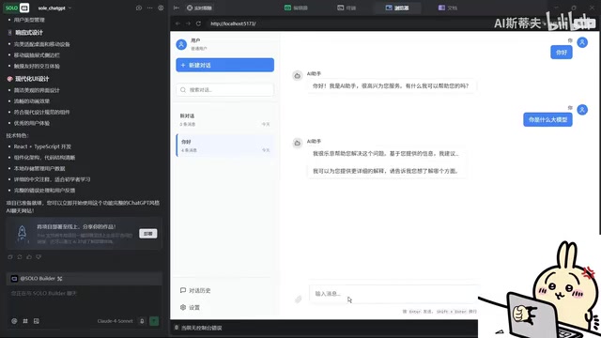Click the AI assistant avatar on the first reply
This screenshot has width=601, height=338.
click(x=298, y=75)
